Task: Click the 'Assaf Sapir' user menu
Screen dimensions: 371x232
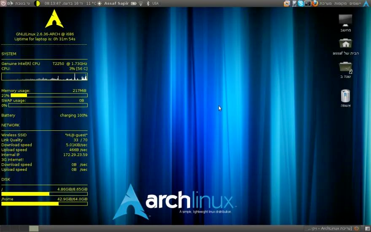Action: point(116,3)
